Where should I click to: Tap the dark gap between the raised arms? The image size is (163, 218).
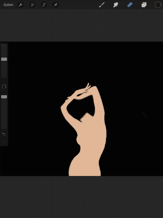tap(81, 107)
